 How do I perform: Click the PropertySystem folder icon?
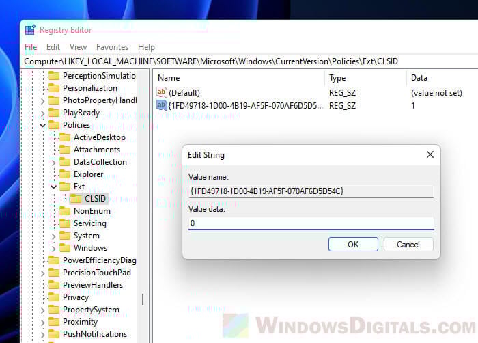[x=54, y=310]
